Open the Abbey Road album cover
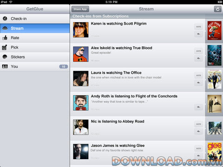223x167 pixels. [215, 128]
